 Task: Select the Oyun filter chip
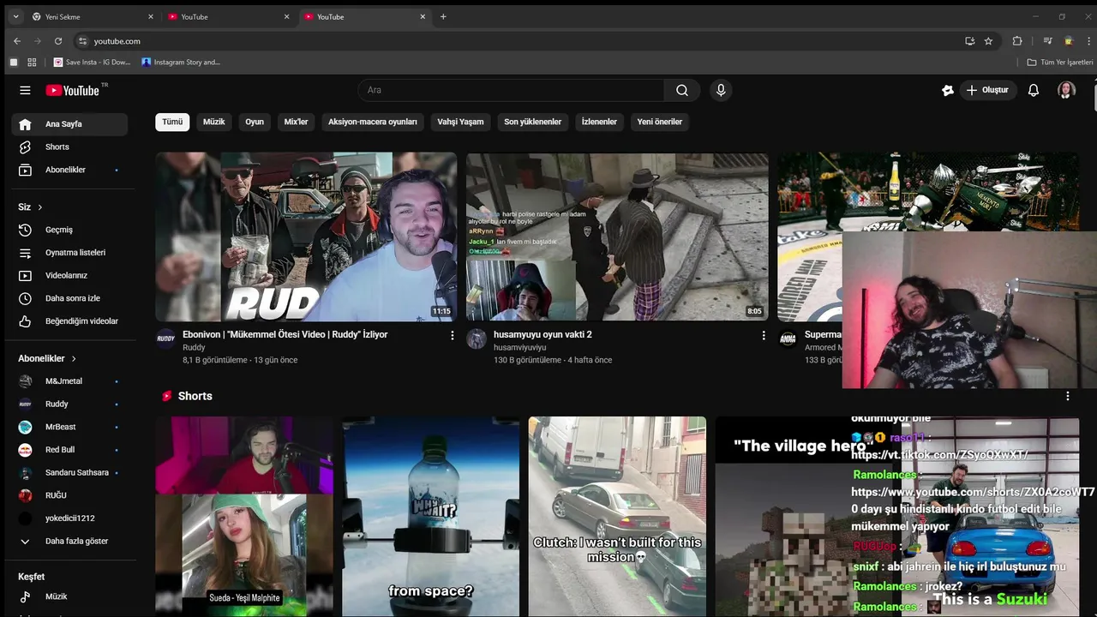[x=255, y=122]
